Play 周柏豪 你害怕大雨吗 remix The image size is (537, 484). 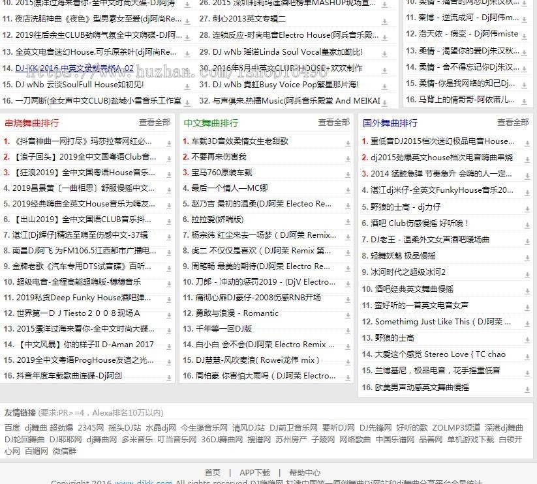click(x=266, y=376)
